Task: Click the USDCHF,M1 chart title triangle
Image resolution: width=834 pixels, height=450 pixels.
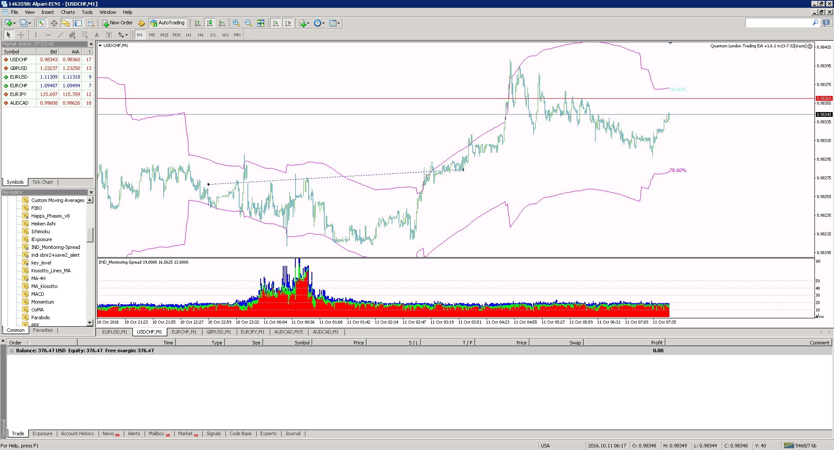Action: (x=100, y=45)
